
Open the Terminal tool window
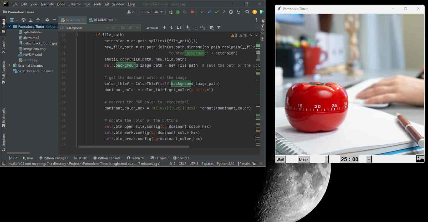pos(159,158)
